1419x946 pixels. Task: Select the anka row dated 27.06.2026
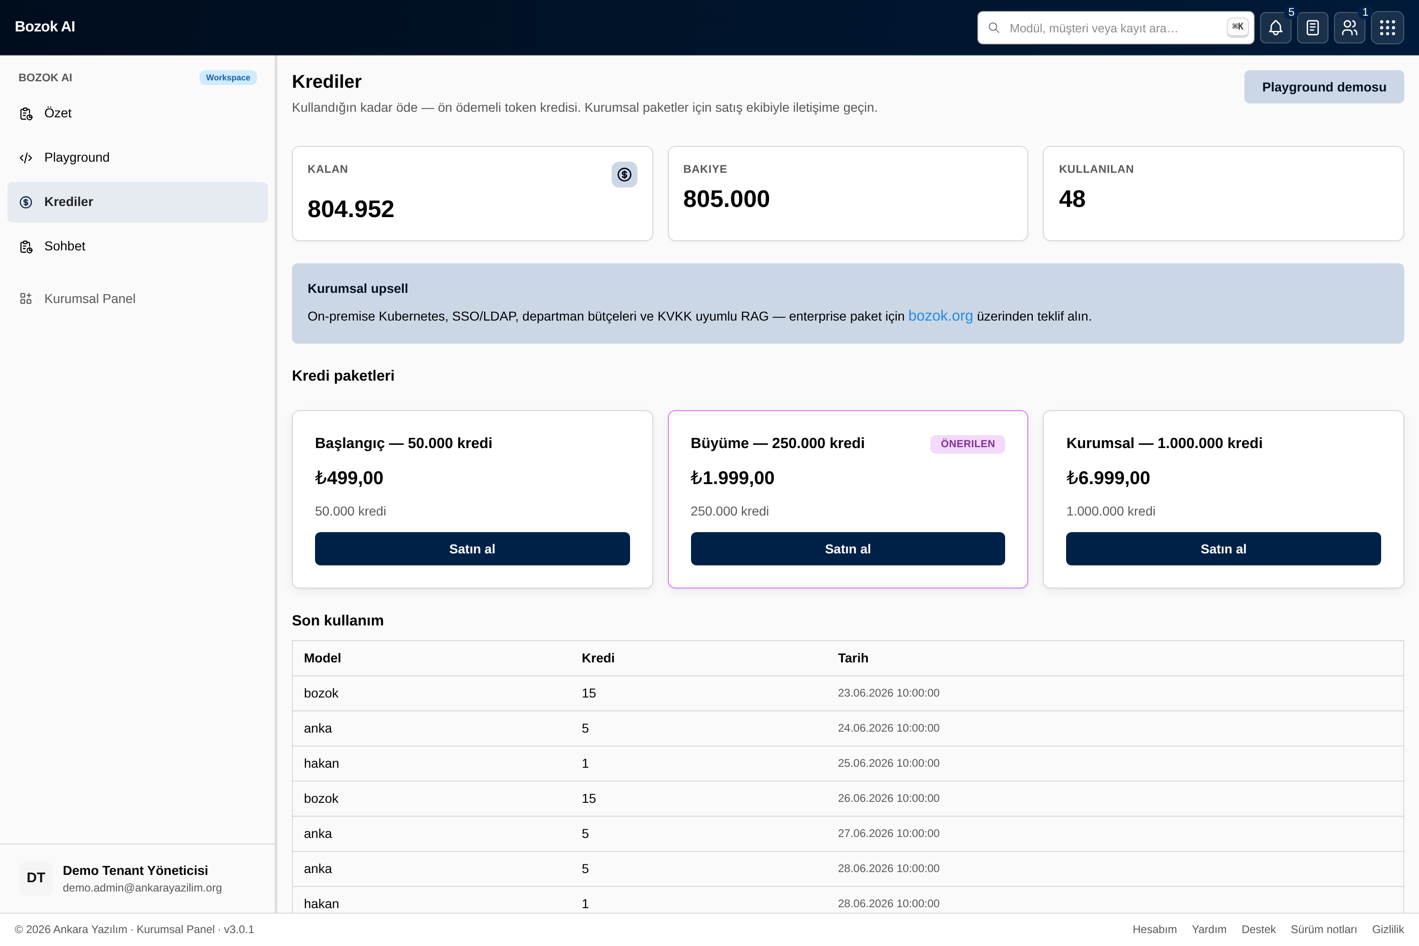848,833
